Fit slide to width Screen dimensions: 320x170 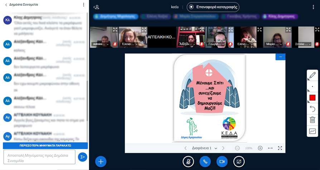pos(270,148)
